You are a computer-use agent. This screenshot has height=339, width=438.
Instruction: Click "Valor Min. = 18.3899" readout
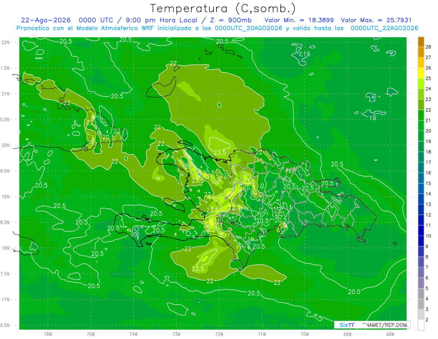(x=300, y=20)
